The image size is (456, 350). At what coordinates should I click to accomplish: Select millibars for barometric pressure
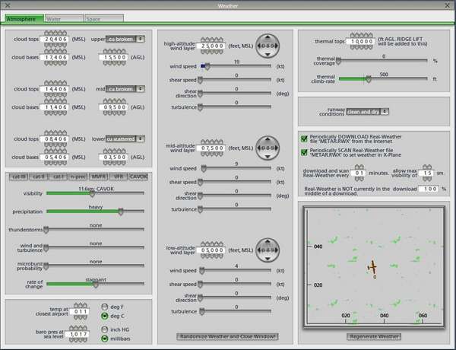[x=105, y=339]
